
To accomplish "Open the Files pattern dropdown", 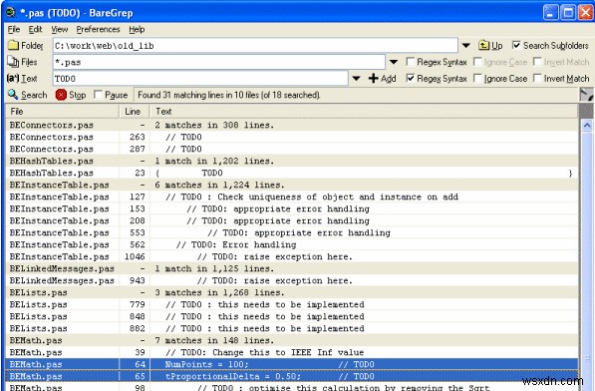I will 394,62.
